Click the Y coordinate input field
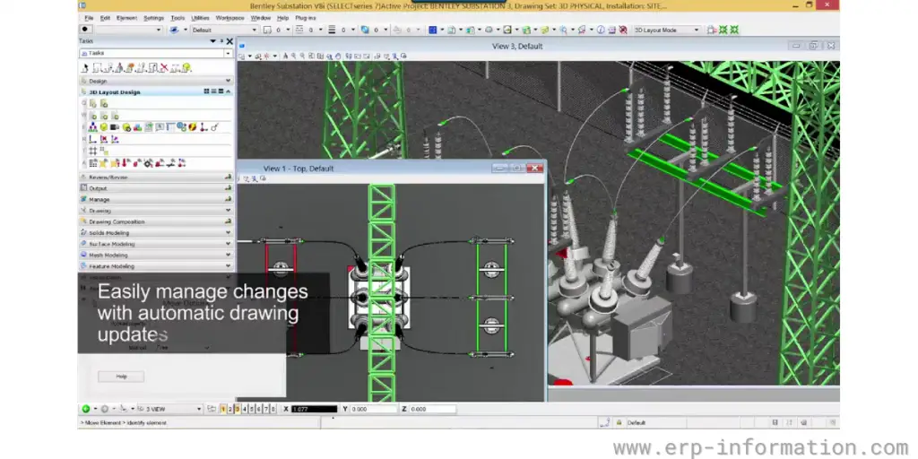 (374, 409)
